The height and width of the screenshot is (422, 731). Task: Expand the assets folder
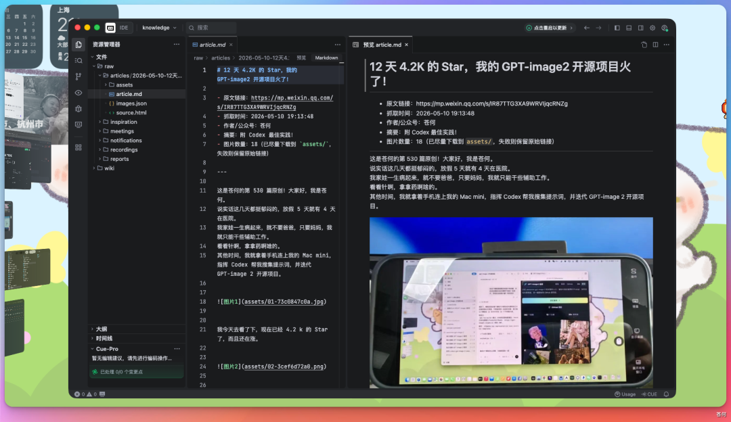point(106,85)
